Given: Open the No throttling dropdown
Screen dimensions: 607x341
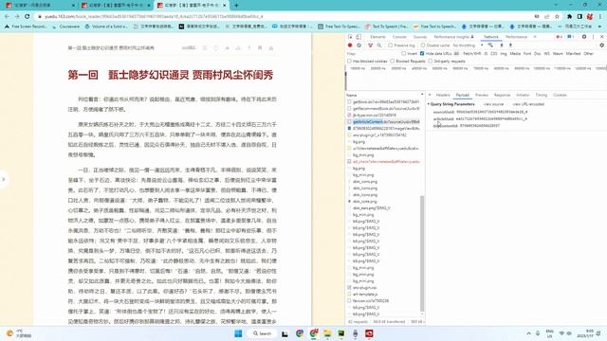Looking at the screenshot, I should [468, 45].
